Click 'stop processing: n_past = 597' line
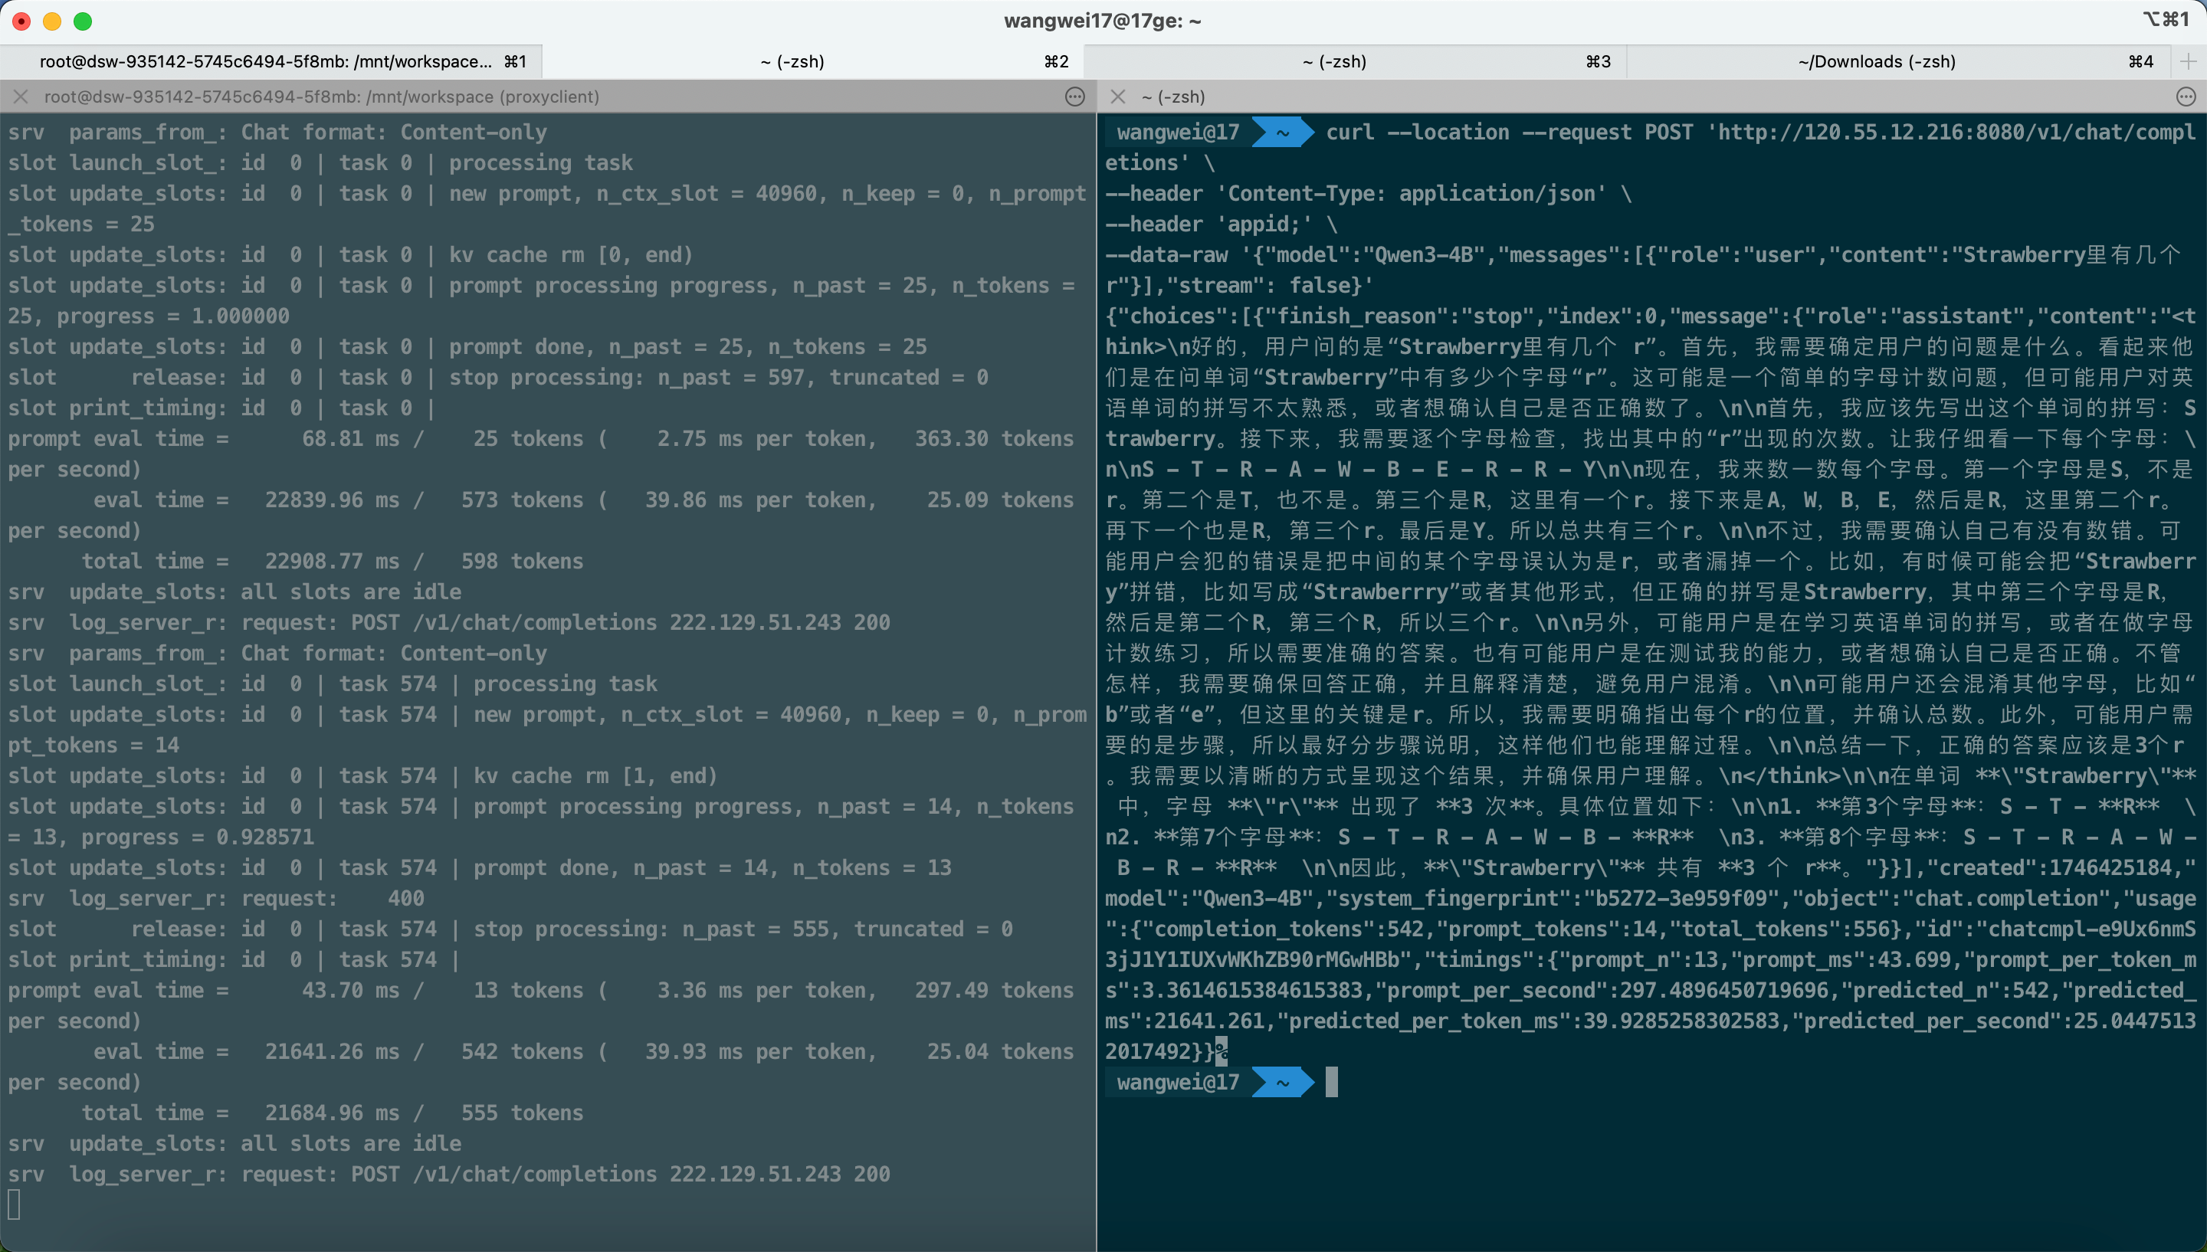This screenshot has height=1252, width=2207. coord(498,378)
